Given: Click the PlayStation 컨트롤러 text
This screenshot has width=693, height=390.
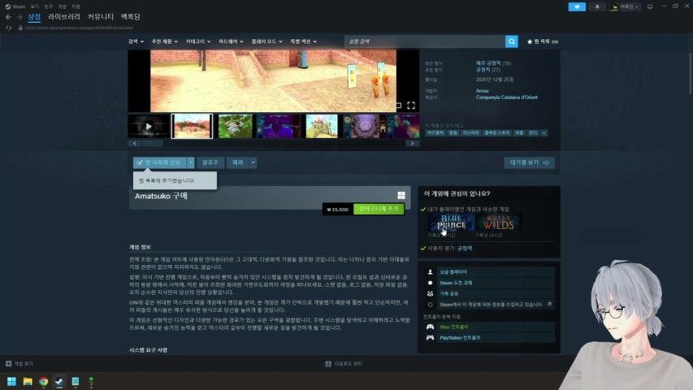Looking at the screenshot, I should [x=460, y=338].
